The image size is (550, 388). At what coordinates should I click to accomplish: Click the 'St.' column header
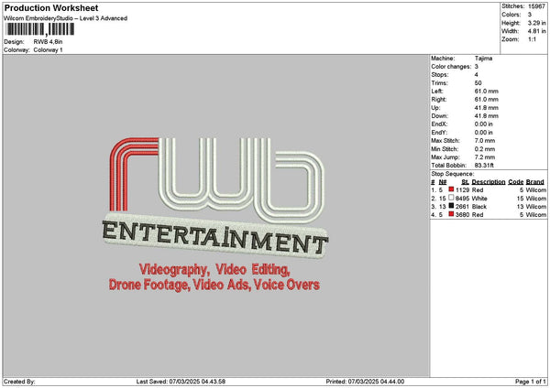465,182
